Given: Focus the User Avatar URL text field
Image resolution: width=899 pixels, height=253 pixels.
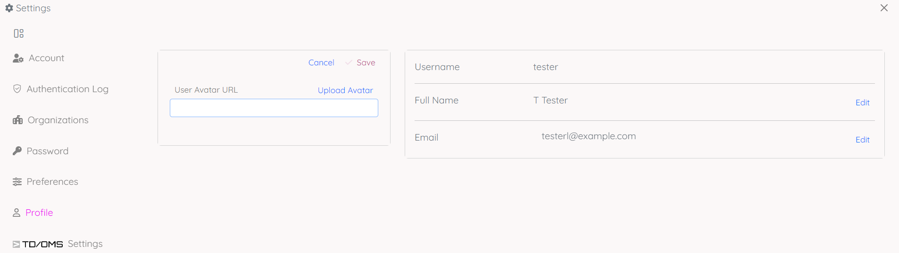Looking at the screenshot, I should click(274, 108).
